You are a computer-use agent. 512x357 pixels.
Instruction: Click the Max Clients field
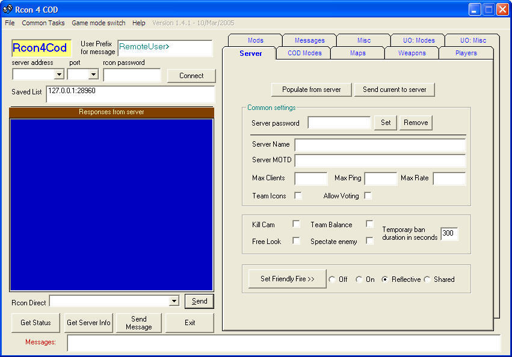click(311, 178)
